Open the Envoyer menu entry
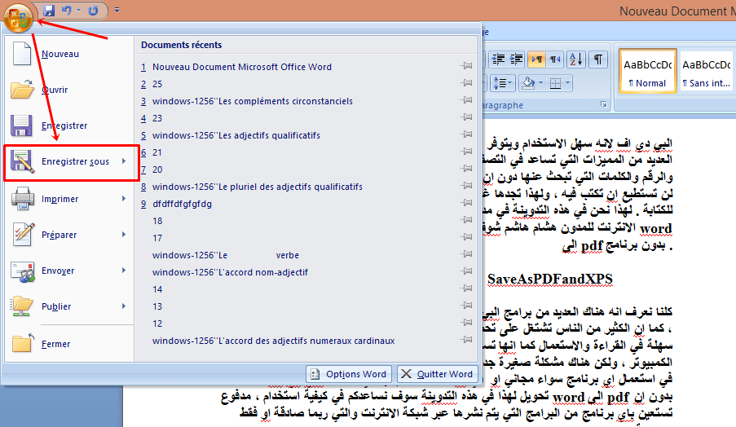 coord(69,271)
